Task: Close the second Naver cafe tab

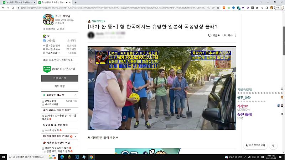Action: [x=70, y=2]
